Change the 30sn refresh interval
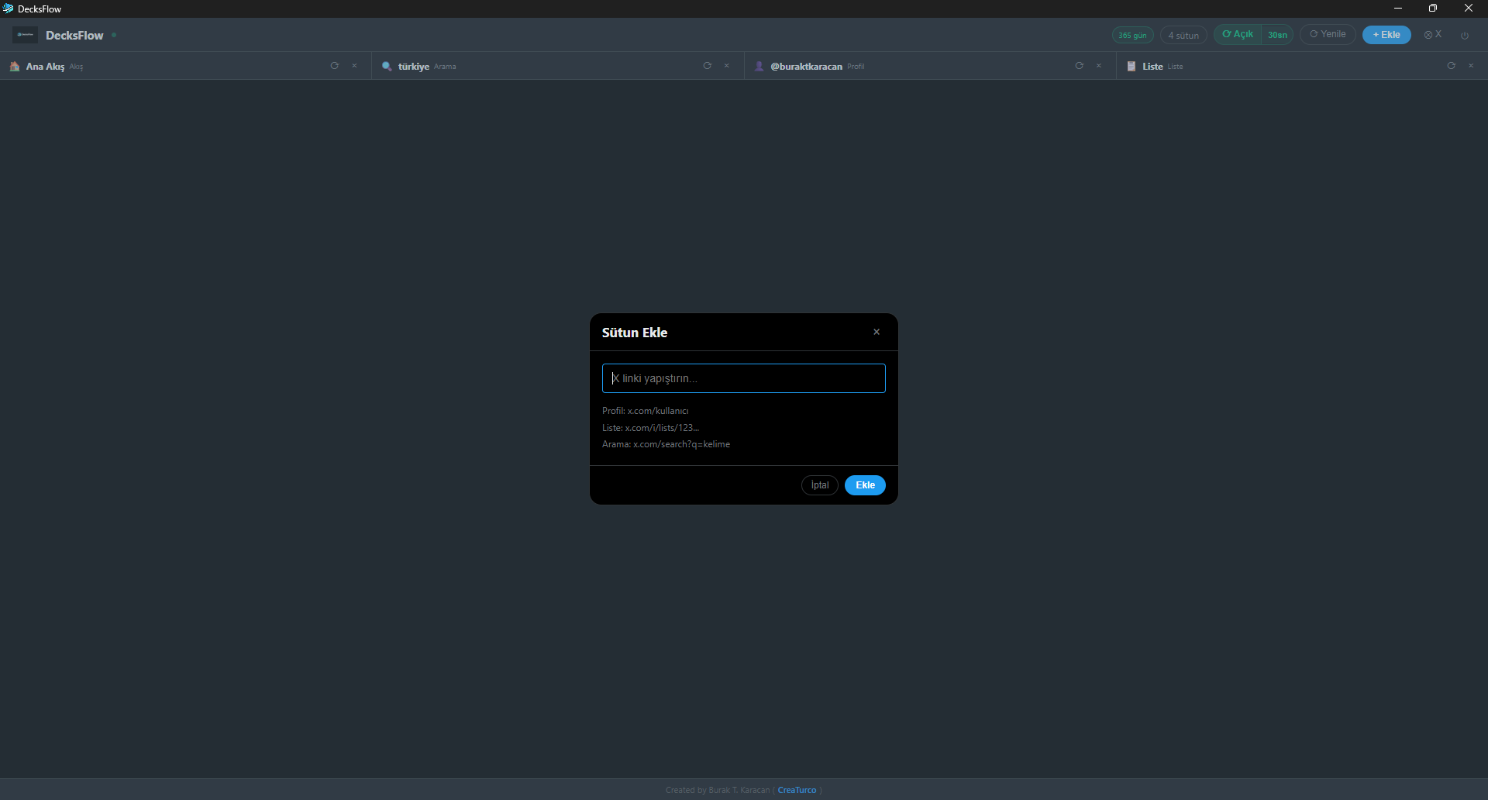Viewport: 1488px width, 800px height. click(x=1277, y=35)
